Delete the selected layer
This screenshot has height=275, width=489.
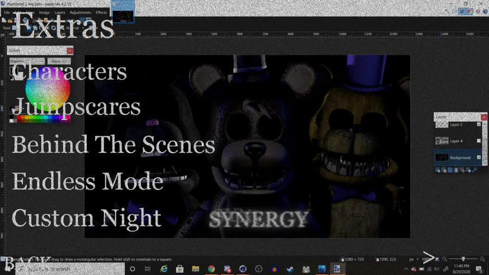tap(444, 170)
